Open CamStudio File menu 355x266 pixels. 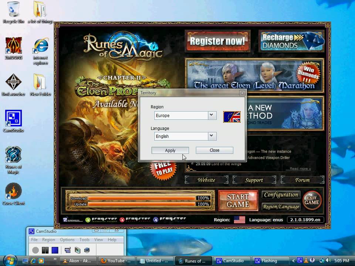pos(34,239)
